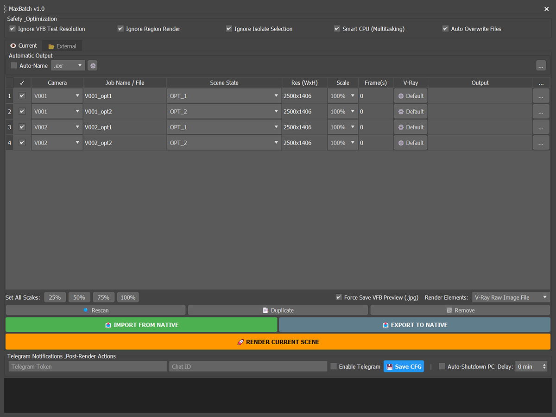Screen dimensions: 556x417
Task: Open Scale dropdown for V001_opt1 row
Action: point(343,96)
